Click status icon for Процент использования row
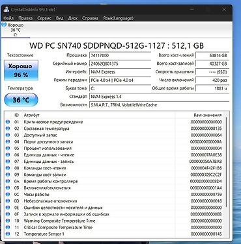This screenshot has width=241, height=244. pos(8,148)
